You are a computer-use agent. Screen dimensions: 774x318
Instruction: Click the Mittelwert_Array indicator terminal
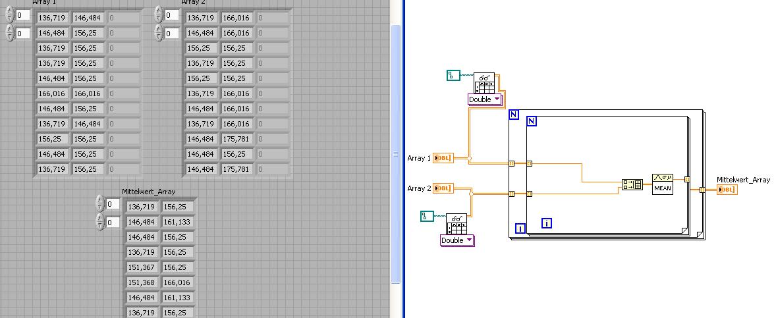727,190
